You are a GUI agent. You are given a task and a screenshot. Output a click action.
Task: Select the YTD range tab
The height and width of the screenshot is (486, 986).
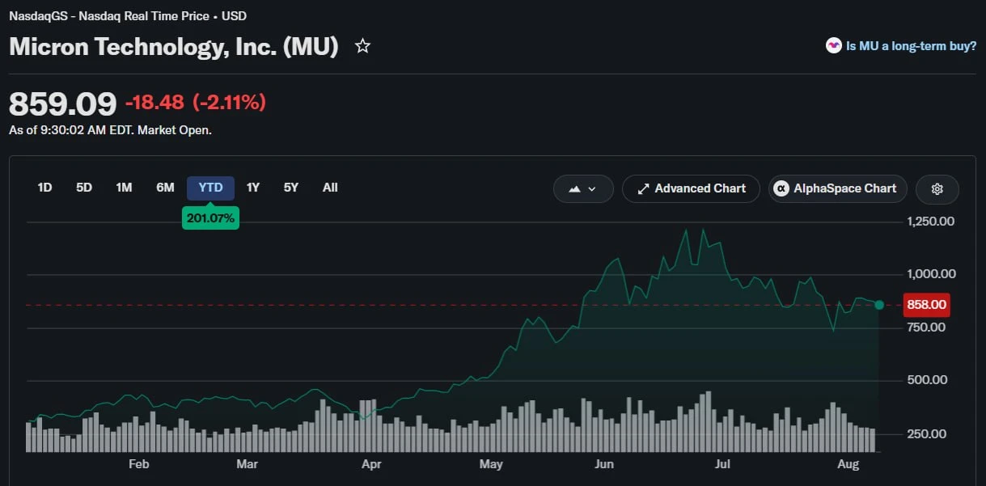click(210, 188)
